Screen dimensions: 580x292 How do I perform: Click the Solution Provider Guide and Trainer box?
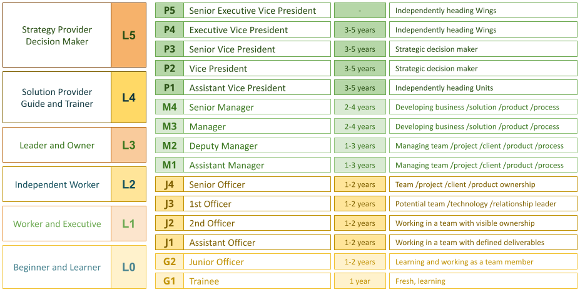coord(57,98)
